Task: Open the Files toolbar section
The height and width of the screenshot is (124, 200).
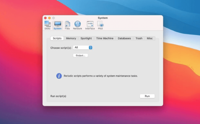Action: click(67, 25)
